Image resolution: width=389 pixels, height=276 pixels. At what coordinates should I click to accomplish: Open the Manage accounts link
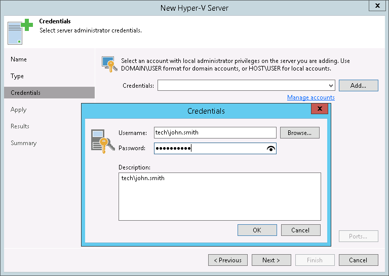[311, 97]
